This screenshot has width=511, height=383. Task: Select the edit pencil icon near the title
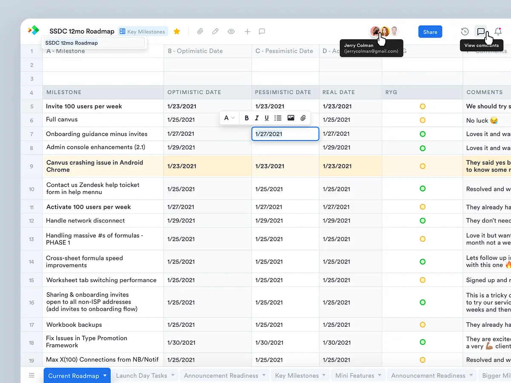[215, 31]
